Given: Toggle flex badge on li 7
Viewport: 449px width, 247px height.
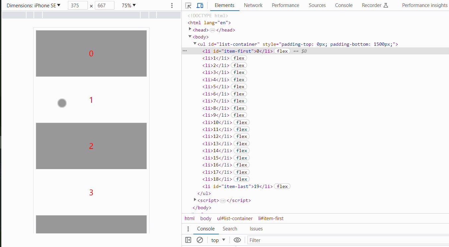Looking at the screenshot, I should click(x=239, y=101).
